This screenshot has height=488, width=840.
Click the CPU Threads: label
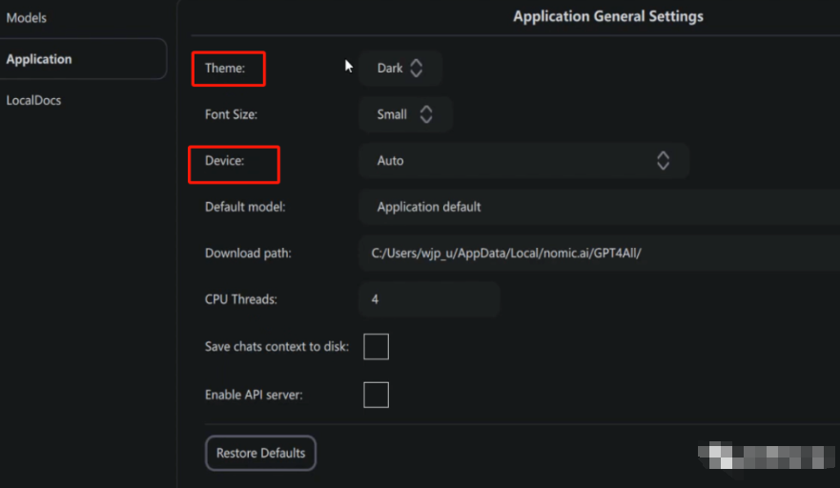pos(241,299)
